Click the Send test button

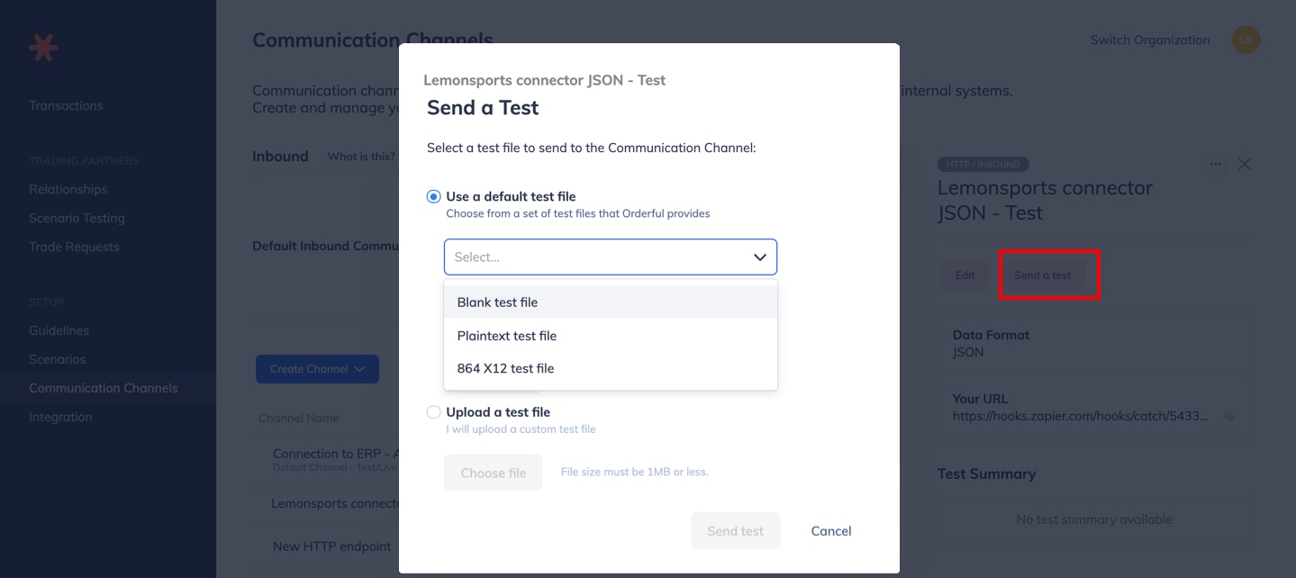pos(735,531)
